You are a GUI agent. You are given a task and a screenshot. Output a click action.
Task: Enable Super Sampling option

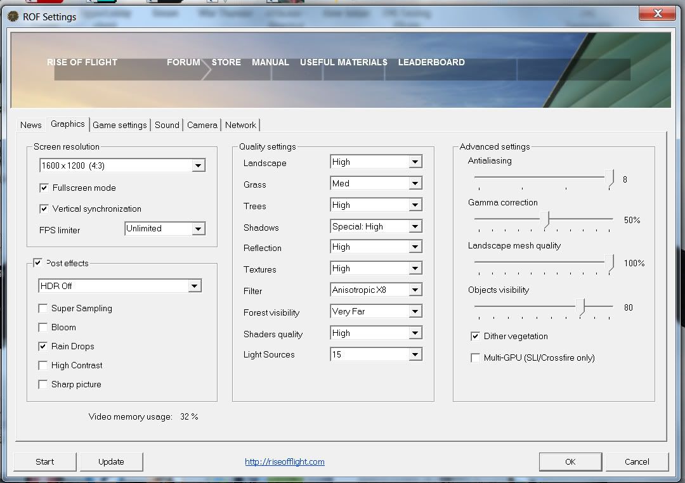(43, 308)
